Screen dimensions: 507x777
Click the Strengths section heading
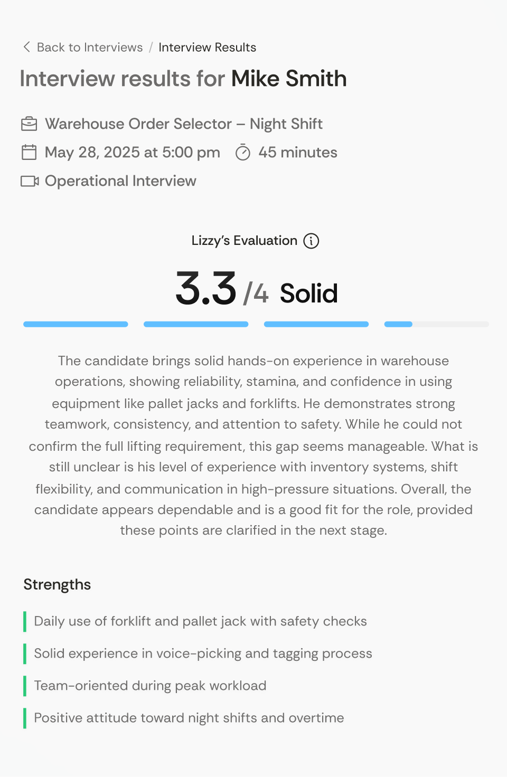click(57, 585)
